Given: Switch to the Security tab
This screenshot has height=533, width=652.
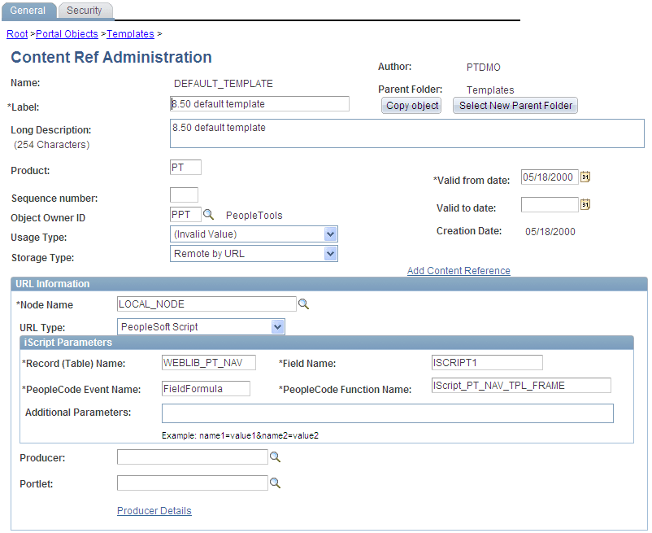Looking at the screenshot, I should (85, 11).
